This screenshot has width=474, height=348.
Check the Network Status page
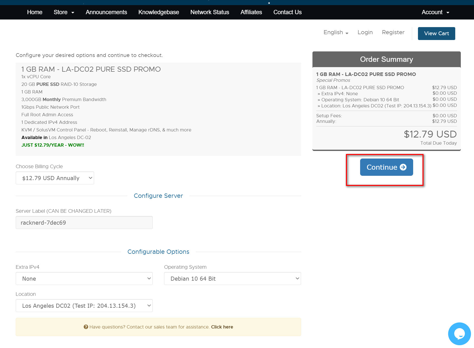click(x=209, y=12)
